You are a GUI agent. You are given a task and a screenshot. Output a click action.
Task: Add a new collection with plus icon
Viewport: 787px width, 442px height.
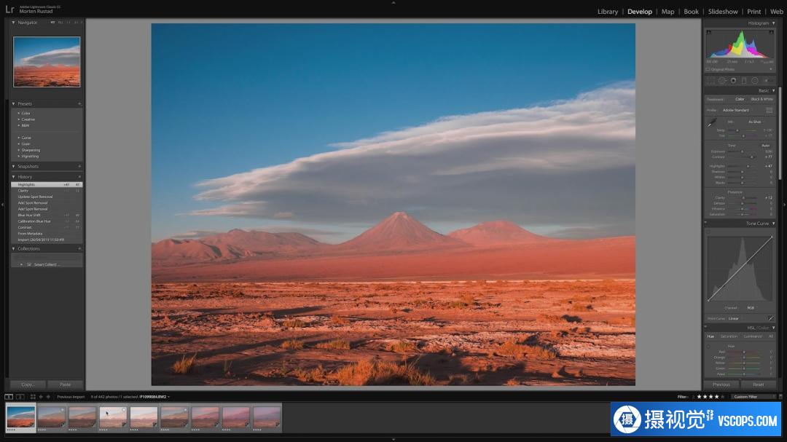click(x=79, y=248)
